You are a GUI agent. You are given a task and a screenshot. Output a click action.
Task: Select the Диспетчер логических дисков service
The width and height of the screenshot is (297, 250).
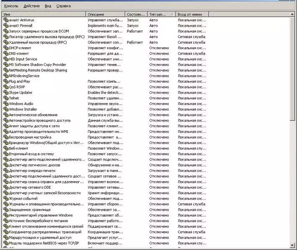34,165
